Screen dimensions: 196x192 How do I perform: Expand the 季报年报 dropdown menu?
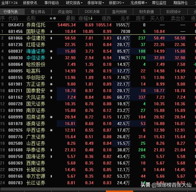point(96,3)
